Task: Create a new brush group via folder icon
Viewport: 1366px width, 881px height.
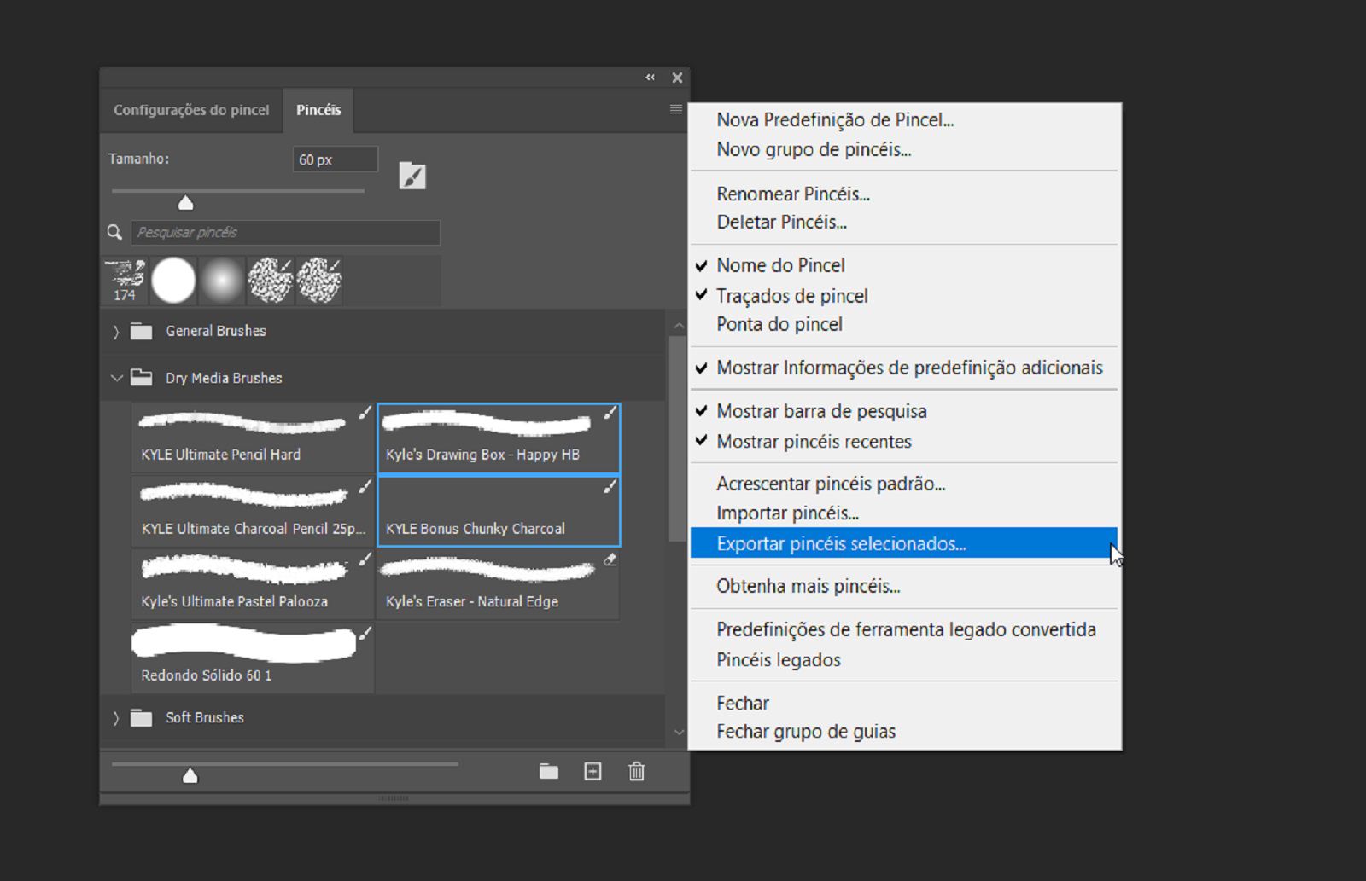Action: coord(549,770)
